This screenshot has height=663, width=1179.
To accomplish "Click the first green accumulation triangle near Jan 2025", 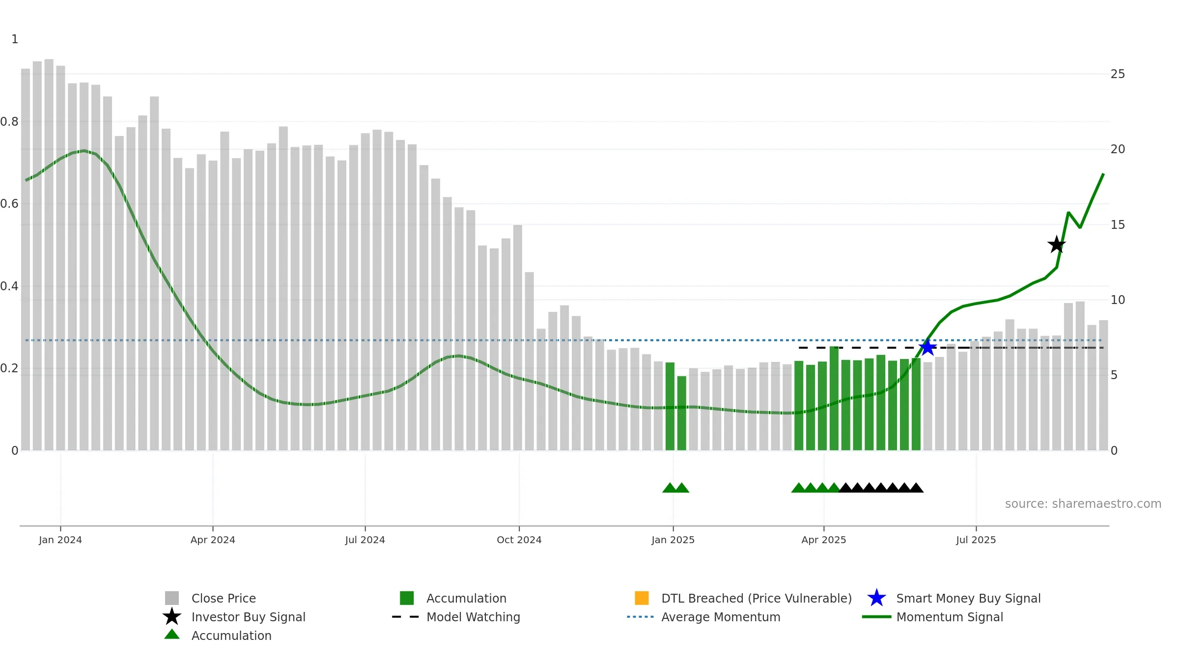I will 670,488.
